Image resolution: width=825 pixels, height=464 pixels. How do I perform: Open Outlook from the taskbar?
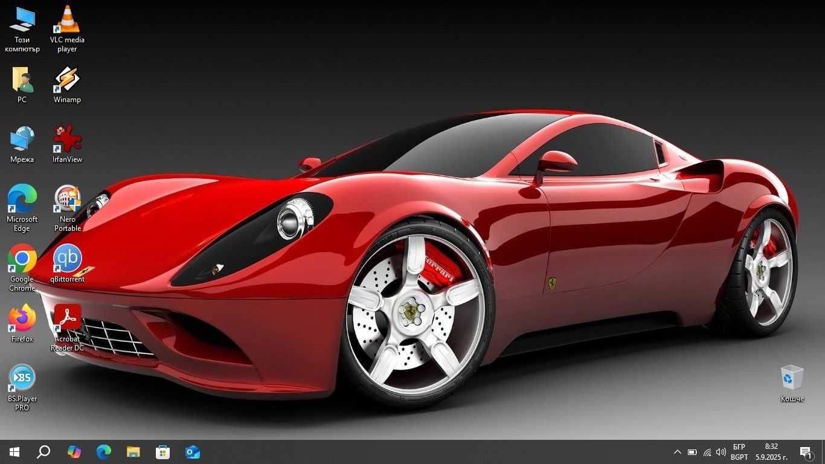tap(193, 452)
